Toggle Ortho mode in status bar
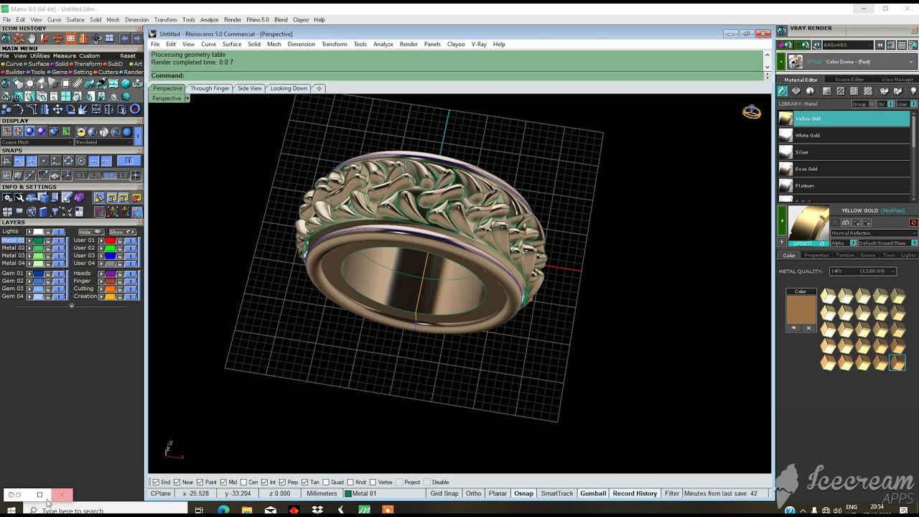This screenshot has width=919, height=517. click(473, 493)
